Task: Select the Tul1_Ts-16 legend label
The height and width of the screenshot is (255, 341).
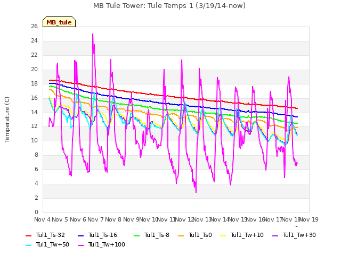Action: (x=103, y=235)
